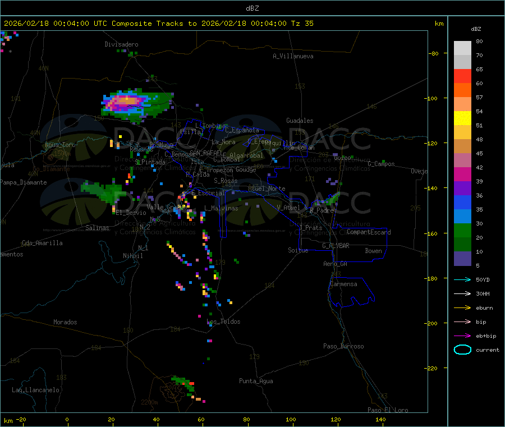Click the yellow eburn arrow legend icon
The width and height of the screenshot is (505, 427).
coord(462,307)
